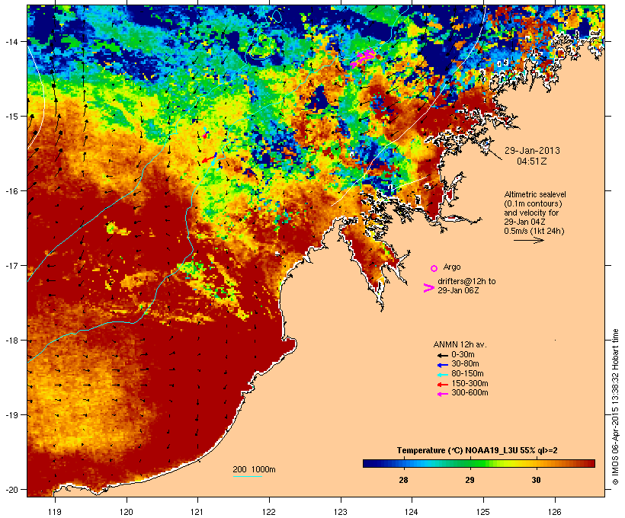Click the blue 30-80m arrow in legend
The width and height of the screenshot is (625, 518).
pyautogui.click(x=442, y=365)
